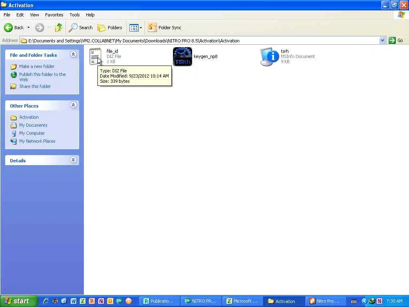Select the keygen_np8 TSRh icon
409x307 pixels.
coord(183,56)
